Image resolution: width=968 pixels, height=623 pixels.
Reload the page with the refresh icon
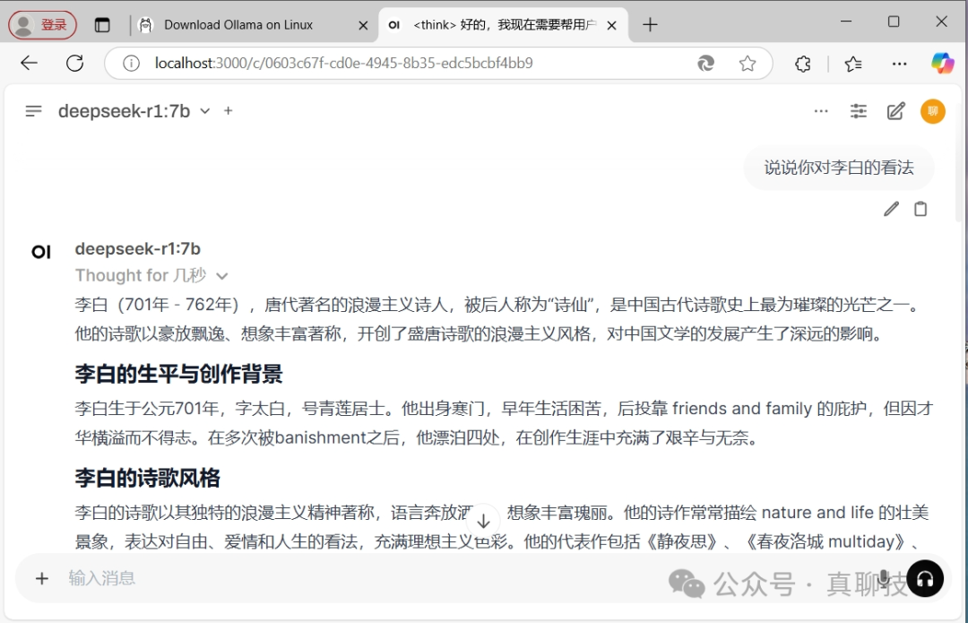74,63
